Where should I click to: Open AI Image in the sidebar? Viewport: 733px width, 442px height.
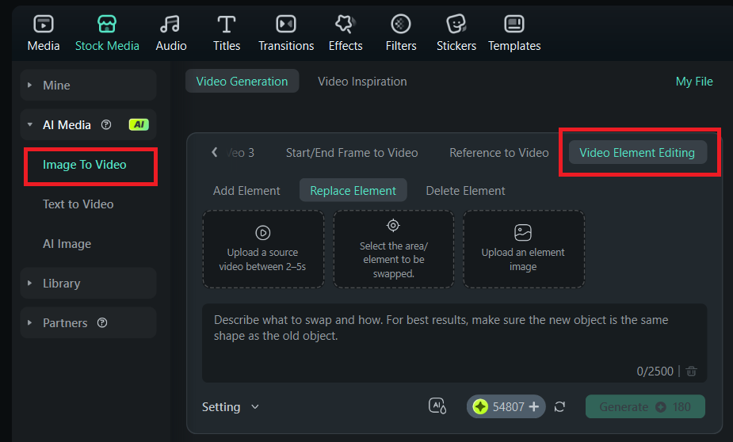click(x=67, y=244)
